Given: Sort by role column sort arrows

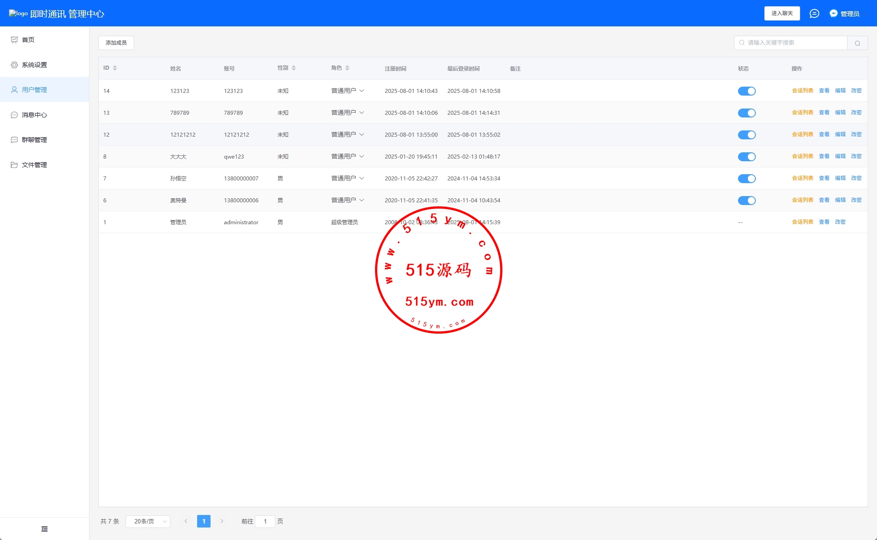Looking at the screenshot, I should click(347, 68).
